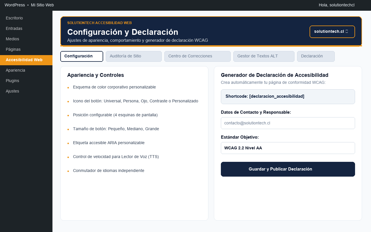
Task: Click 'Crea automáticamente tu página de conformidad' text
Action: coord(273,82)
